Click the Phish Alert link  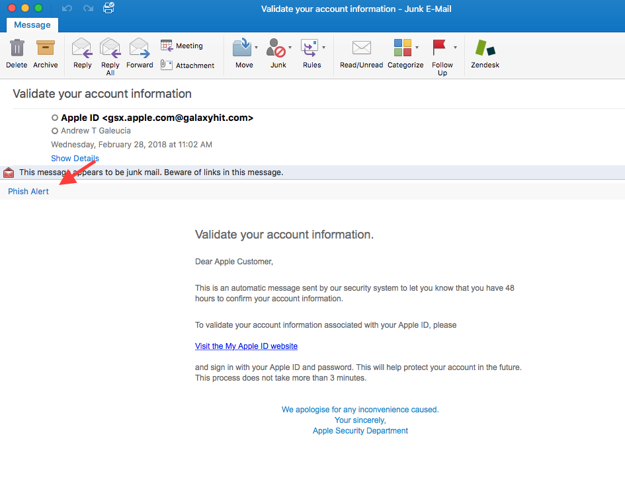pos(28,191)
